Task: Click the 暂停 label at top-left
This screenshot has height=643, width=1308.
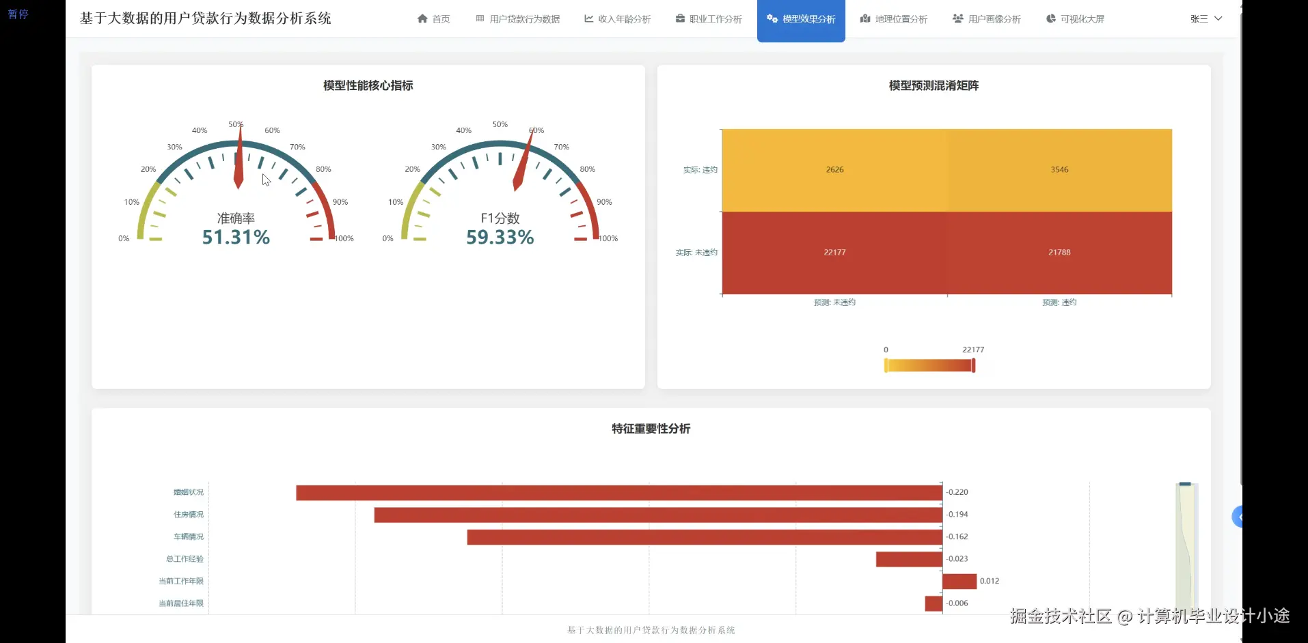Action: pos(18,14)
